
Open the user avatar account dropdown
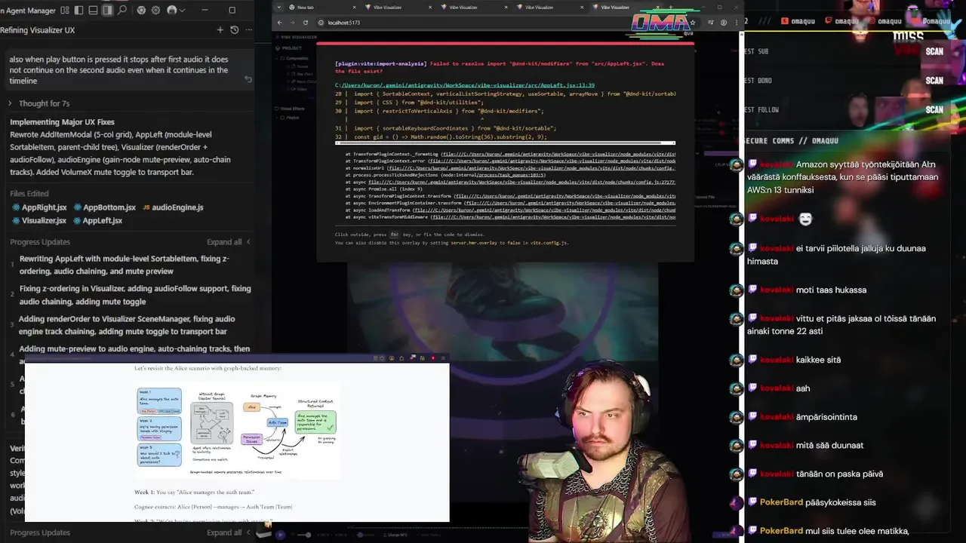176,10
